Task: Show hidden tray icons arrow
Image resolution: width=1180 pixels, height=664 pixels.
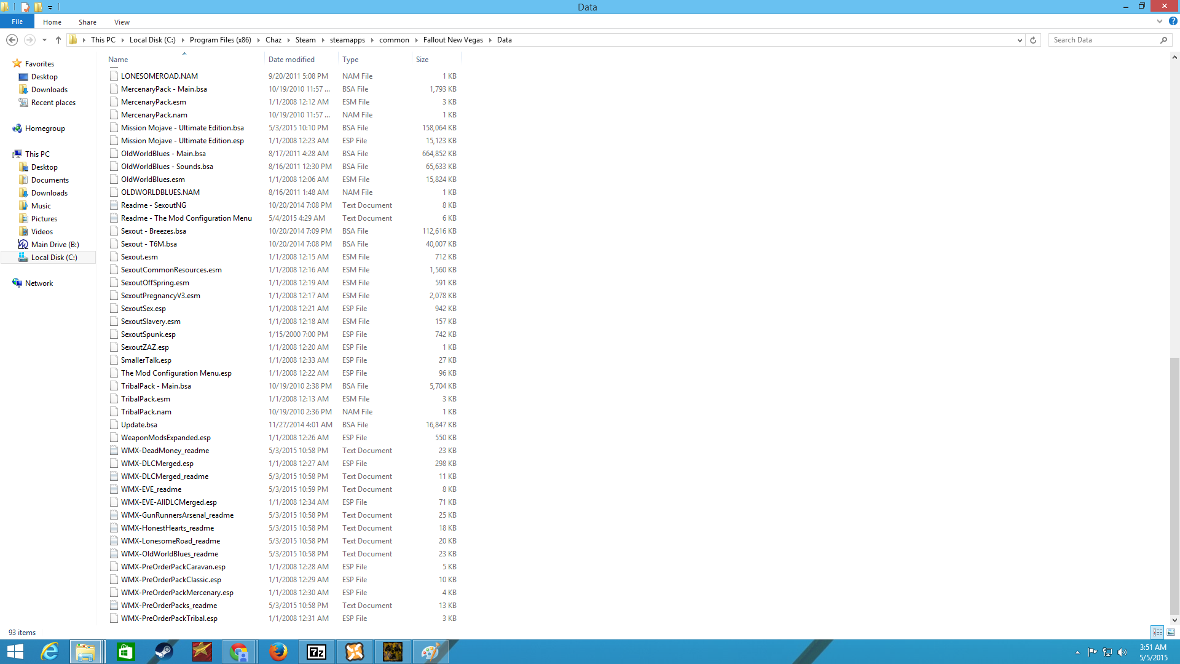Action: tap(1077, 652)
